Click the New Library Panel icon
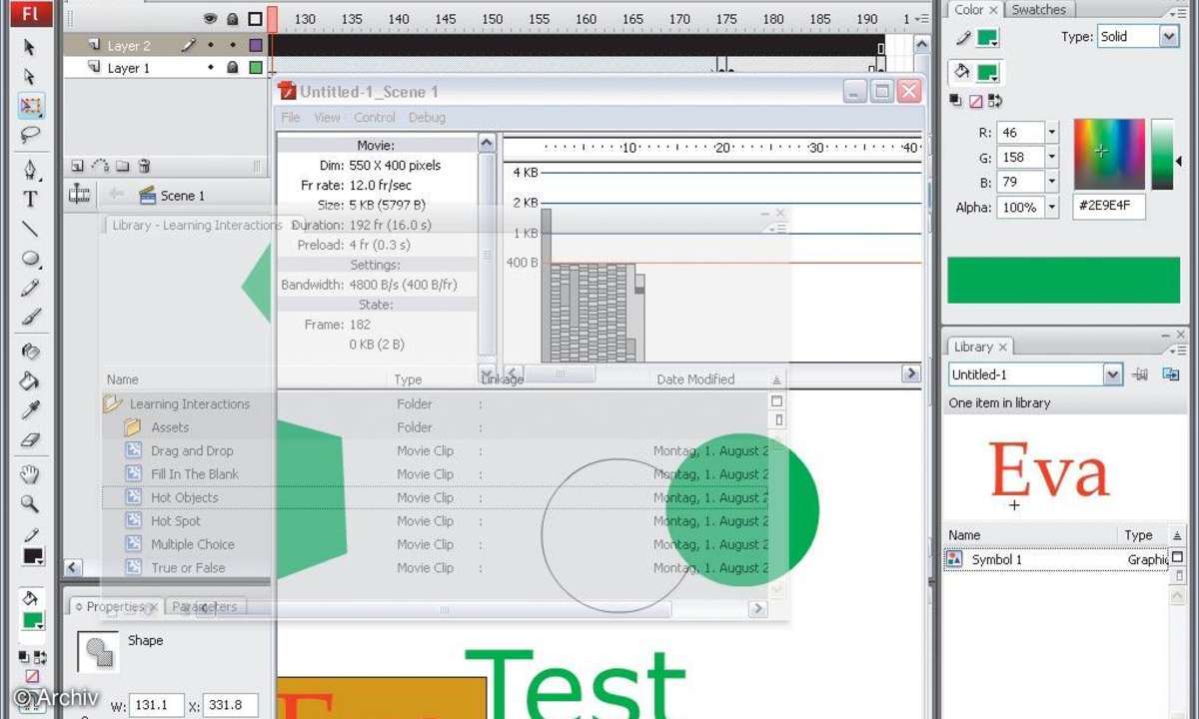The image size is (1199, 719). click(x=1171, y=374)
